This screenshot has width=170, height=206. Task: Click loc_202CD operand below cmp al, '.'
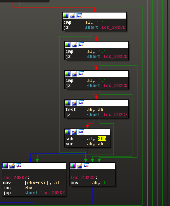tap(115, 56)
